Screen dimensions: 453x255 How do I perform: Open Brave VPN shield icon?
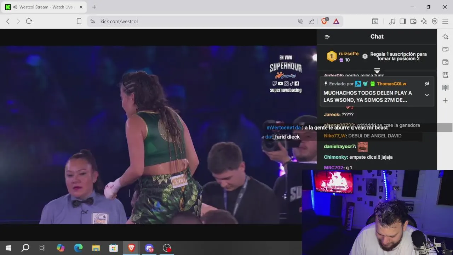coord(435,21)
